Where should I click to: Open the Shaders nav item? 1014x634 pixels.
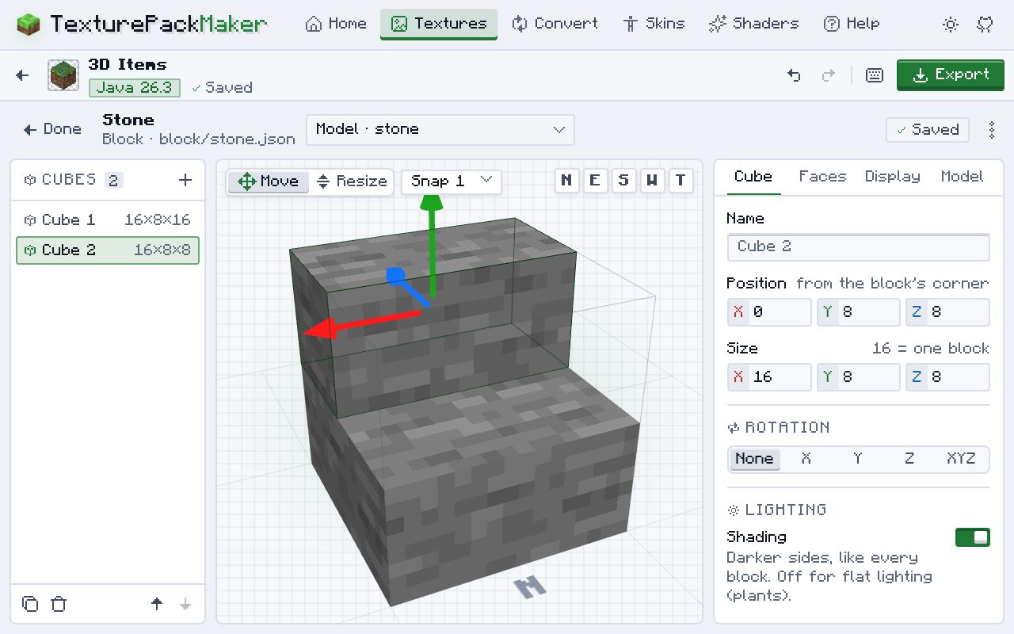point(753,24)
